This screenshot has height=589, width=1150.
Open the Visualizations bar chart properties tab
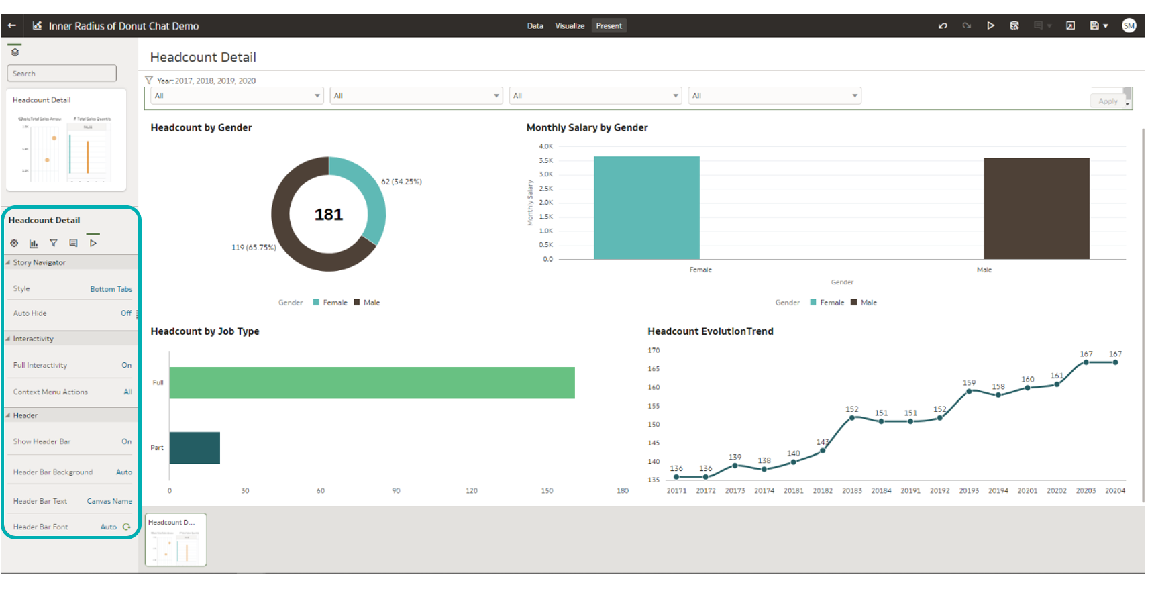click(x=34, y=243)
